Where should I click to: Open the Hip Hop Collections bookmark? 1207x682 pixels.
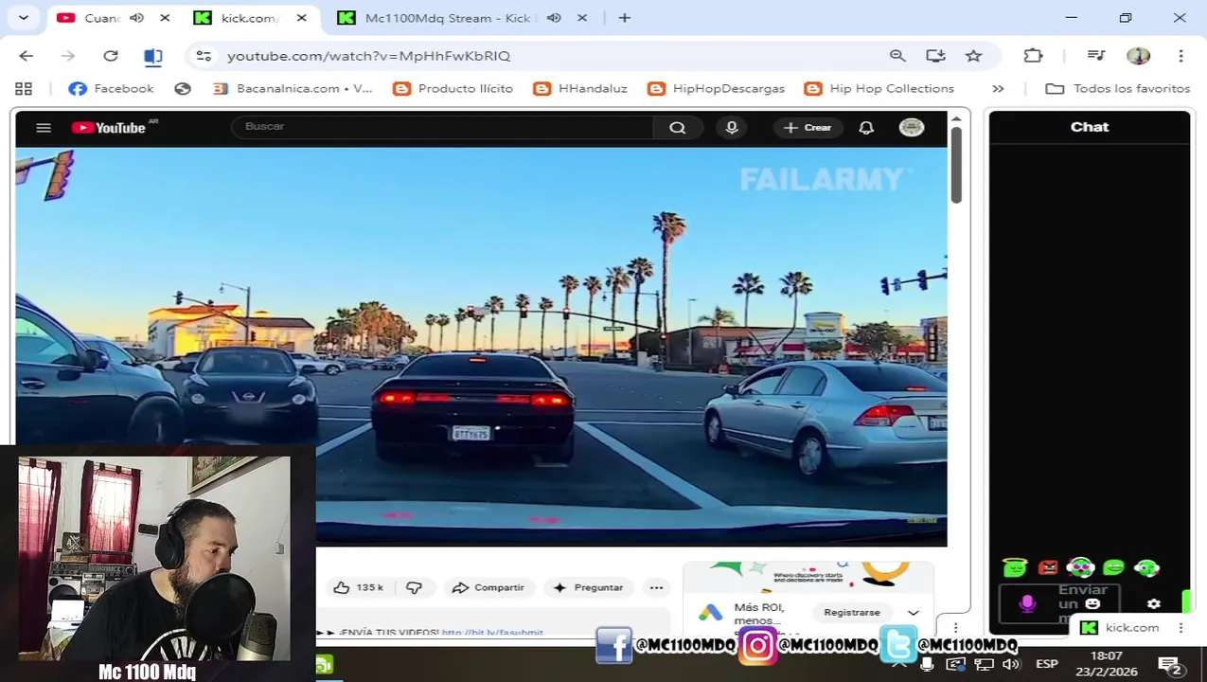pos(879,88)
